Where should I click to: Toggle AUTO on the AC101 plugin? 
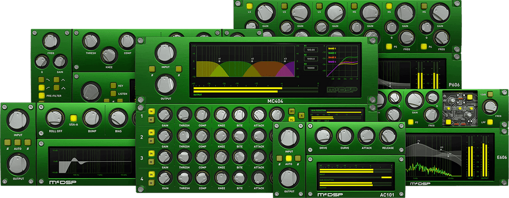pyautogui.click(x=289, y=158)
